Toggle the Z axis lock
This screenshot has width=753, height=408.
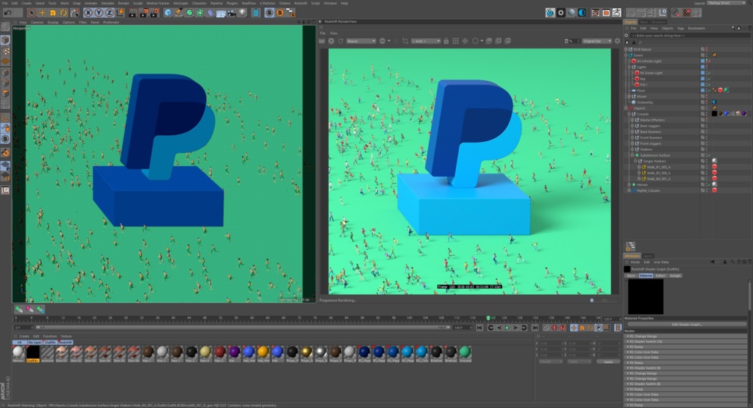pos(110,13)
